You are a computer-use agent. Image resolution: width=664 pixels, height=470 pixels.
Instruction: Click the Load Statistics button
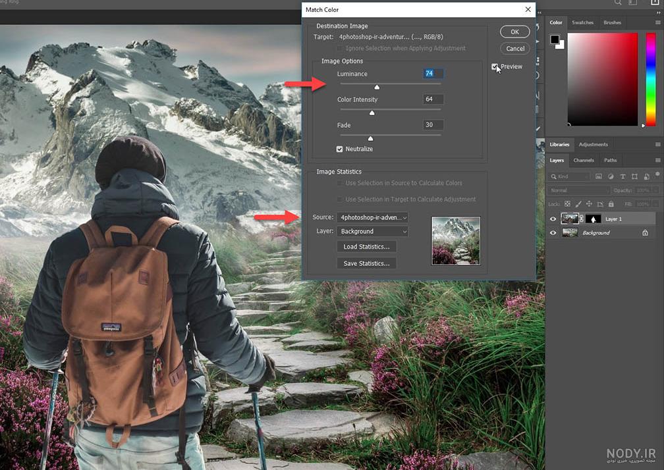point(367,247)
